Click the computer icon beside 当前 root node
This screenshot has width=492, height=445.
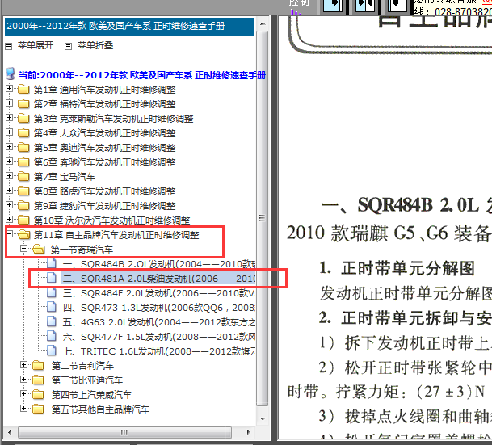pos(11,73)
